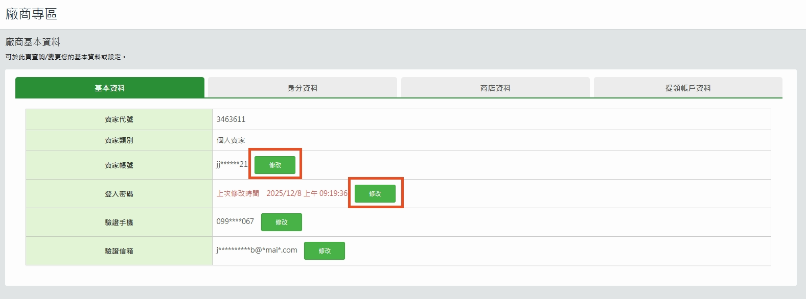Click the 個人賣家 seller type value
Viewport: 806px width, 299px height.
click(x=231, y=140)
